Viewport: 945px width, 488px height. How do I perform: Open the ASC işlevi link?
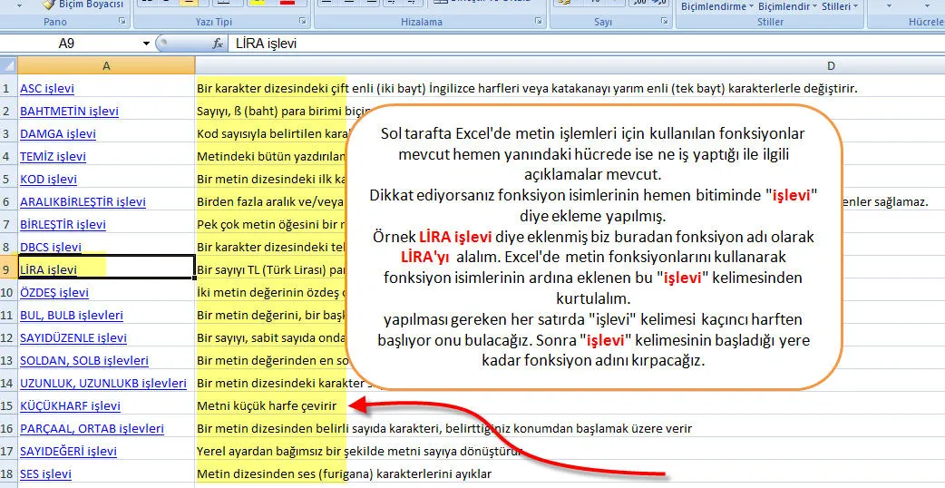(x=47, y=88)
